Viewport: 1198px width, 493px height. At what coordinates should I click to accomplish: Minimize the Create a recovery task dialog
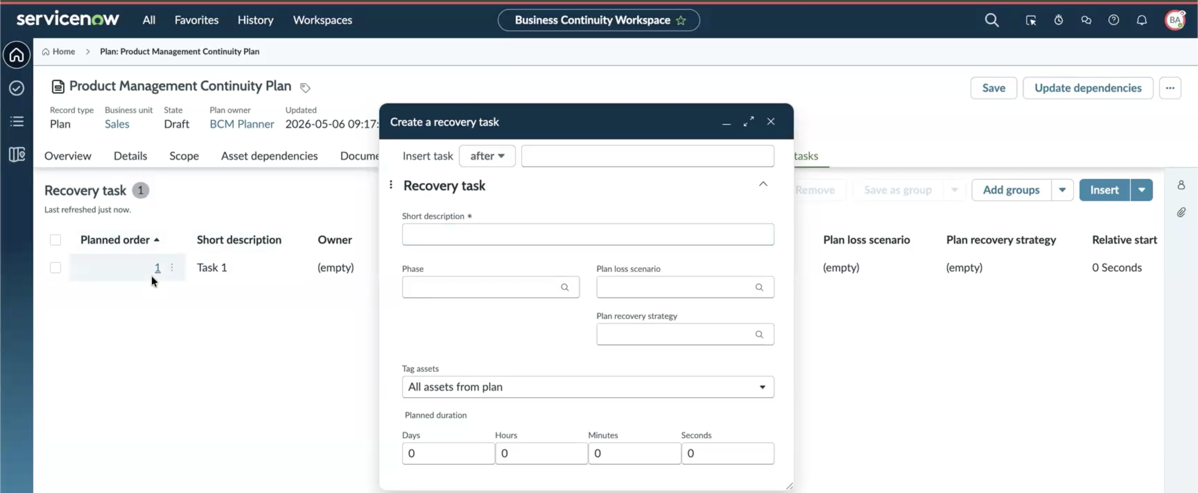[x=726, y=123]
